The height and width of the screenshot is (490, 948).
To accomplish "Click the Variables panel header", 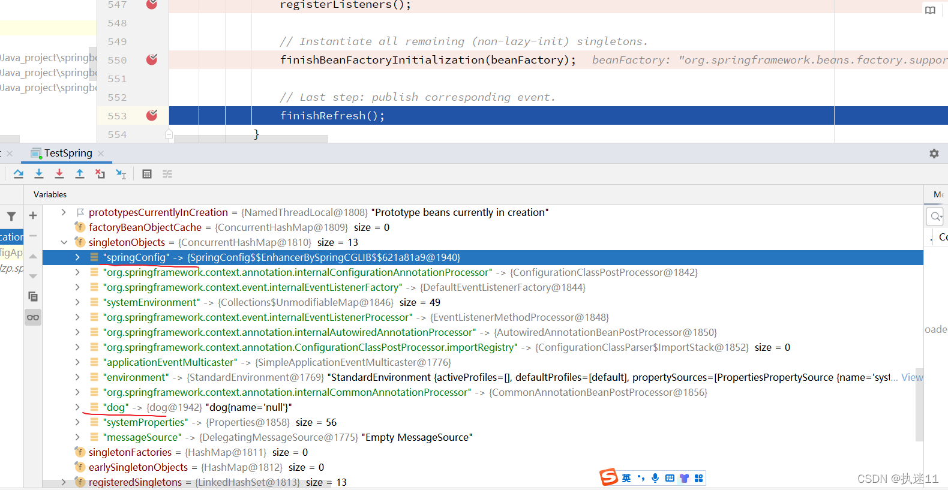I will coord(50,194).
